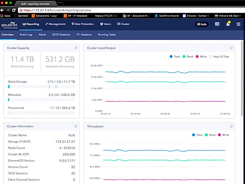Open the notifications bell icon

click(x=228, y=24)
